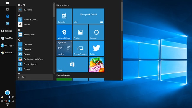Open the Action Center notifications icon

tap(7, 104)
